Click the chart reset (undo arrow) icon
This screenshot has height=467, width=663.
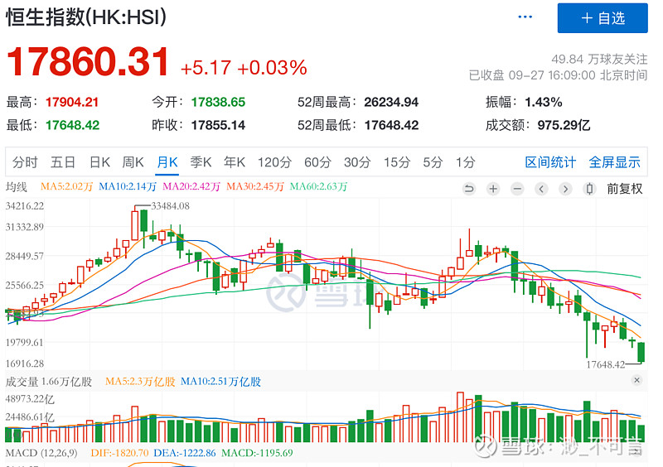tap(468, 189)
